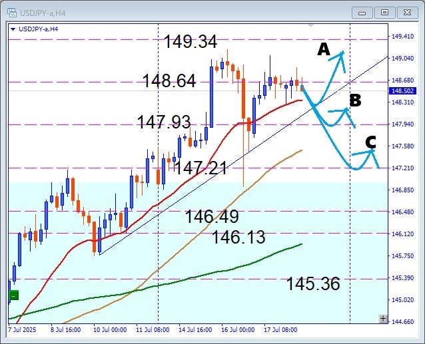Click the 17 Jul 08:00 time axis label
Viewport: 425px width, 344px height.
(280, 330)
